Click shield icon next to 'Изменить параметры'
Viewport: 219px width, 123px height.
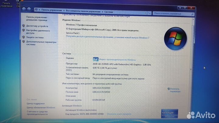pyautogui.click(x=169, y=89)
